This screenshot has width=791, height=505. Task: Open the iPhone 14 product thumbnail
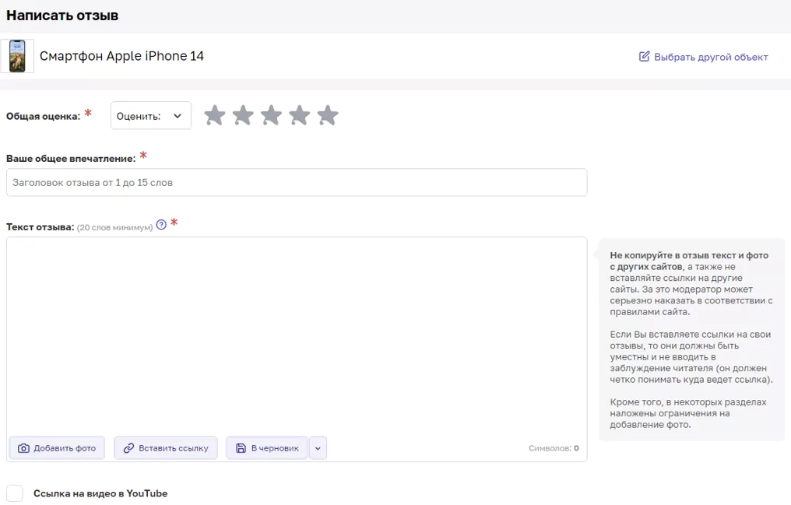(17, 56)
